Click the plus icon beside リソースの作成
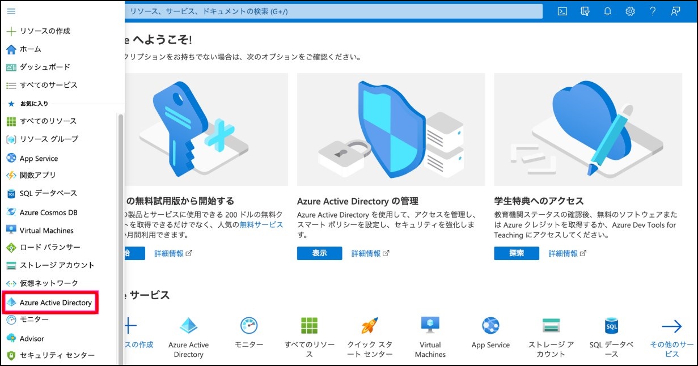The width and height of the screenshot is (698, 366). (x=11, y=31)
